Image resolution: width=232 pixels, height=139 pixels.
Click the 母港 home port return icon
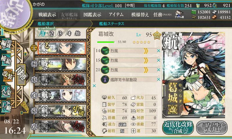coord(21,74)
